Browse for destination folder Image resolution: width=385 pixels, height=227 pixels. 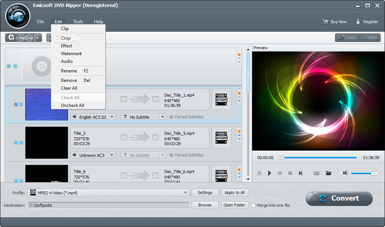click(205, 205)
